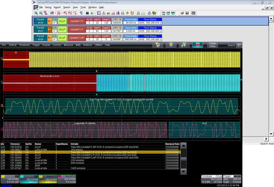Open the oscilloscope Cursors menu
This screenshot has height=187, width=274.
point(57,45)
